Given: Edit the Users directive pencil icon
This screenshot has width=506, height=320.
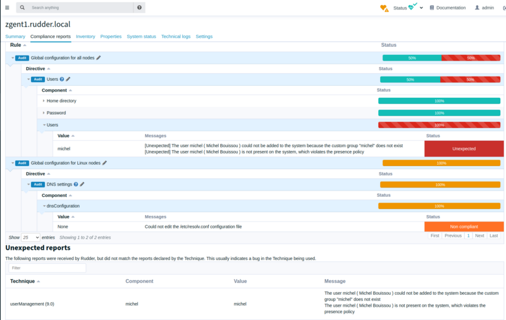Looking at the screenshot, I should pyautogui.click(x=68, y=79).
